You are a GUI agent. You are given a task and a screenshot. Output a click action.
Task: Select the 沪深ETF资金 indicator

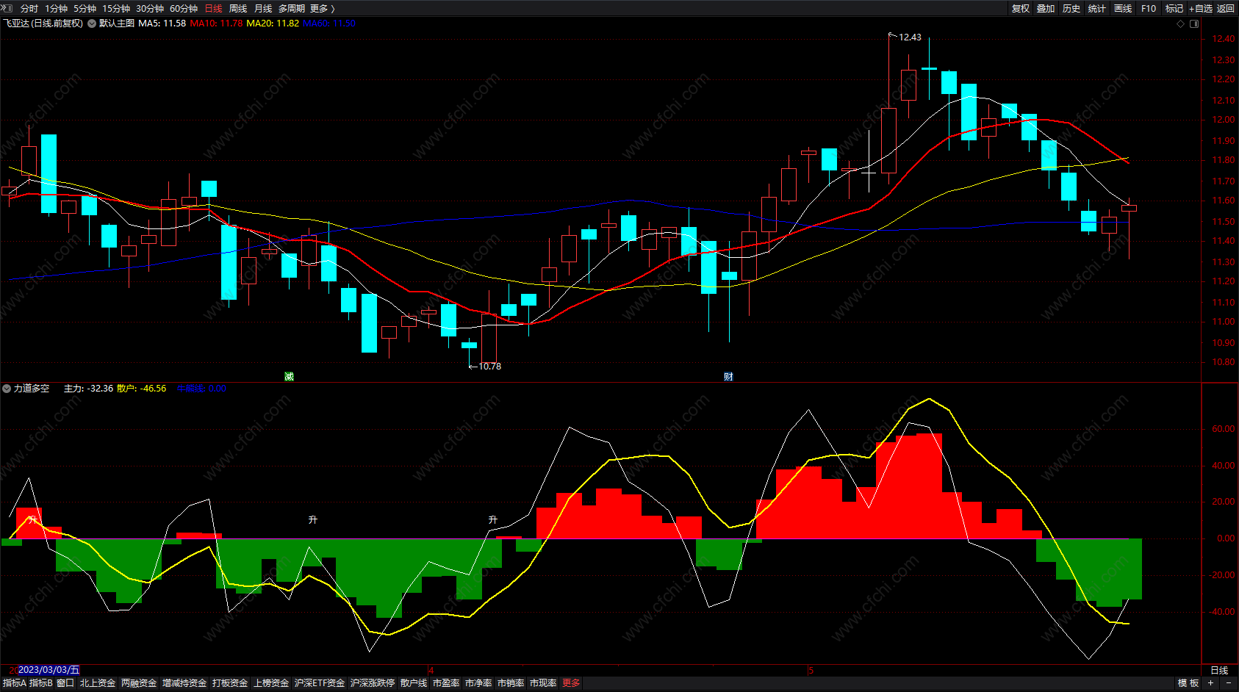coord(320,683)
